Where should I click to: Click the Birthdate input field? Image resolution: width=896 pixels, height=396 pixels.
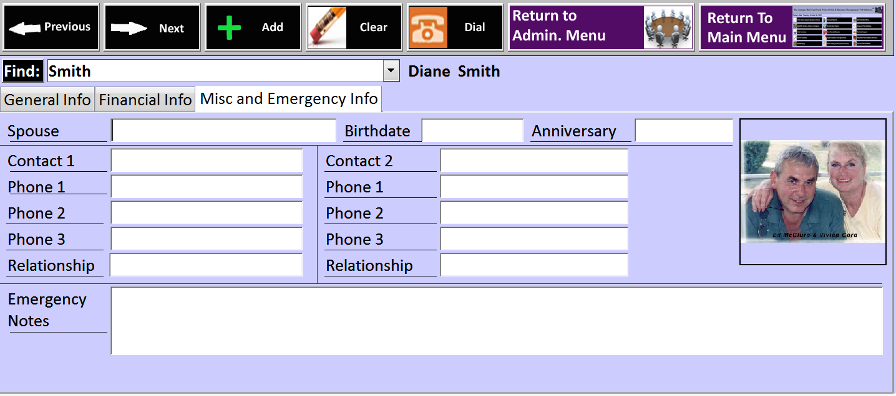[472, 131]
